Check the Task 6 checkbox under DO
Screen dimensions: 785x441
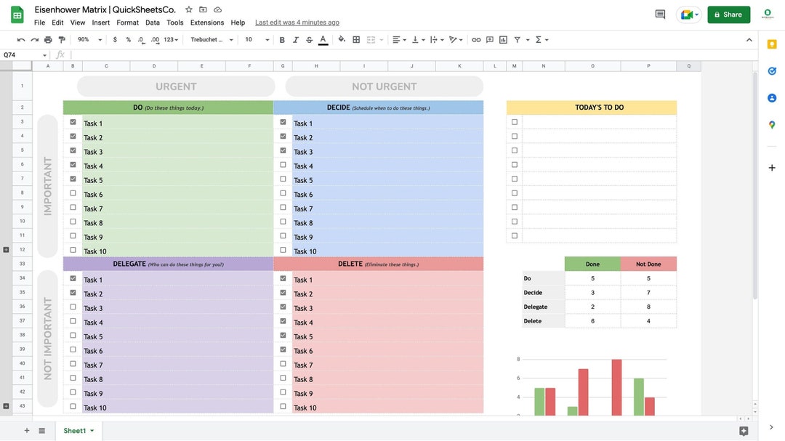click(72, 192)
